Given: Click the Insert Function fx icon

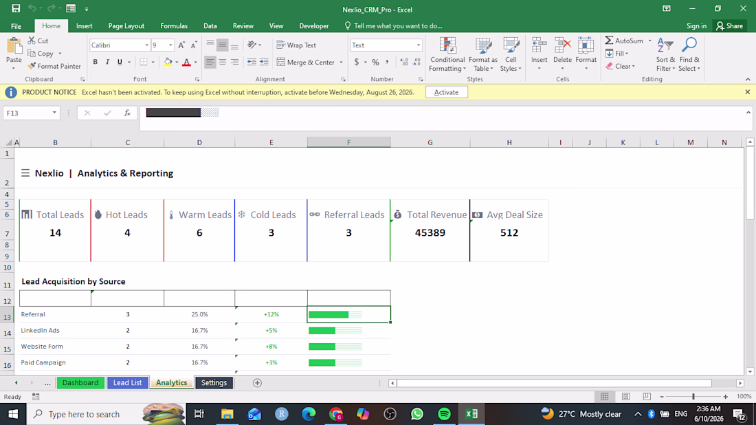Looking at the screenshot, I should click(x=127, y=113).
